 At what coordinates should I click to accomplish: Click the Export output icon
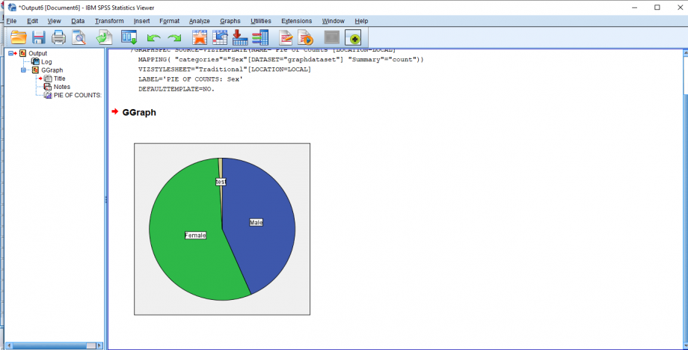(103, 37)
